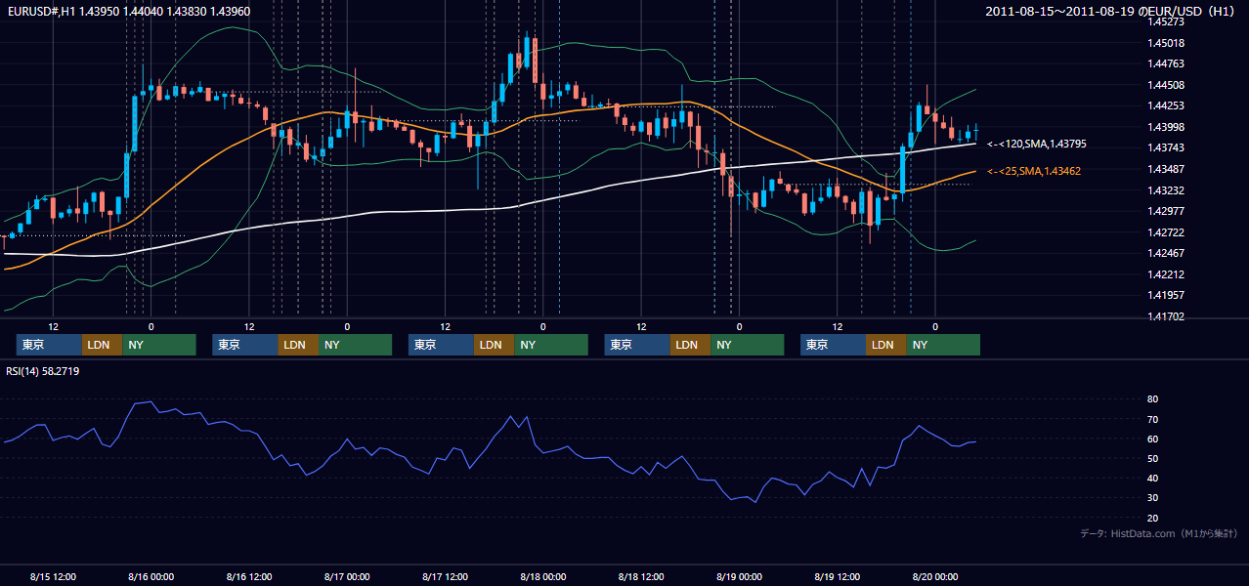This screenshot has width=1249, height=586.
Task: Select price level 1.43487
Action: (x=1166, y=169)
